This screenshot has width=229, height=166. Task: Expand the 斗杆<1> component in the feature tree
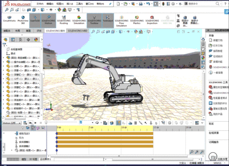pos(4,79)
